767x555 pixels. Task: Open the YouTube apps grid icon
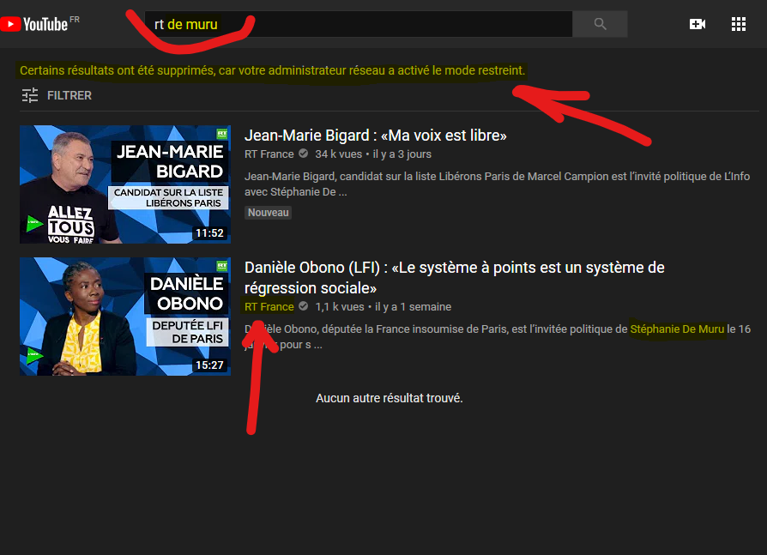pos(738,24)
